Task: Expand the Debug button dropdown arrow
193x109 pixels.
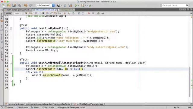Action: (x=85, y=5)
